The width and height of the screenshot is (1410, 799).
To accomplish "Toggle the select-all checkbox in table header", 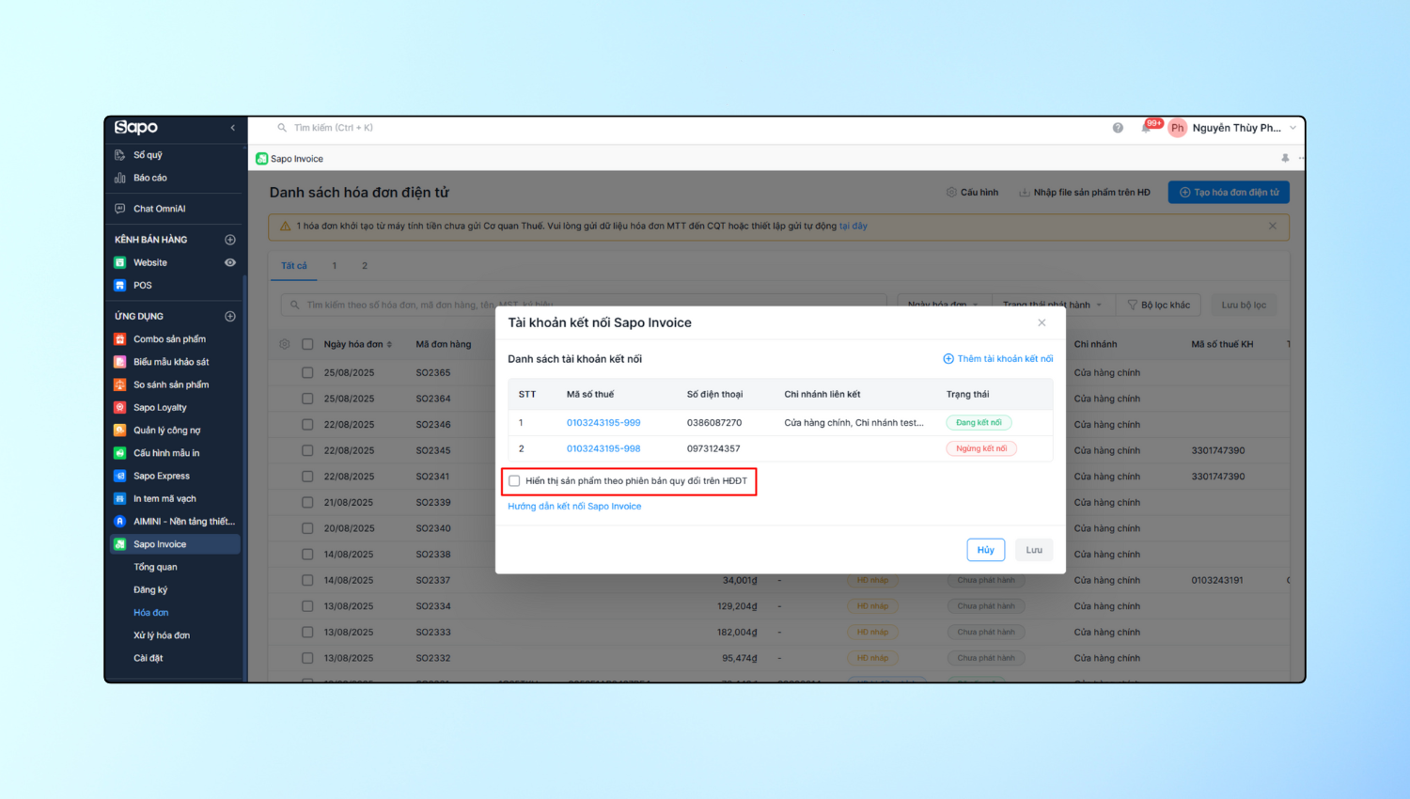I will [x=307, y=344].
